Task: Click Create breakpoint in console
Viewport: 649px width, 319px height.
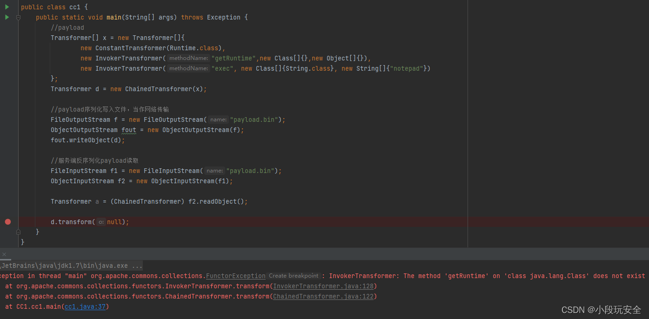Action: pyautogui.click(x=294, y=276)
